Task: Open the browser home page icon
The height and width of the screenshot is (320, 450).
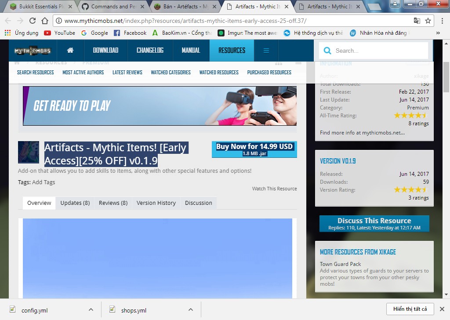Action: [45, 21]
